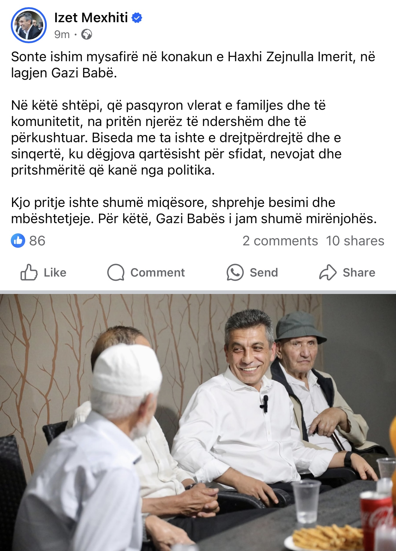Screen dimensions: 396x551
Task: Open Izet Mexhiti's profile picture
Action: click(29, 25)
